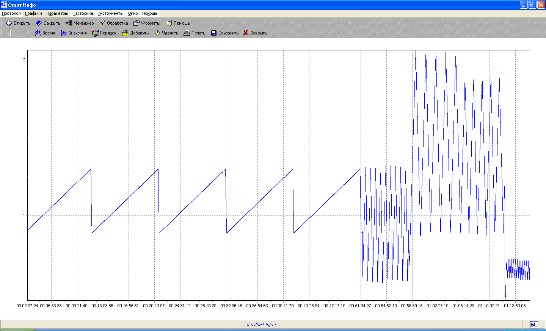
Task: Click time label 00:16:55.81 on the axis
Action: 128,306
